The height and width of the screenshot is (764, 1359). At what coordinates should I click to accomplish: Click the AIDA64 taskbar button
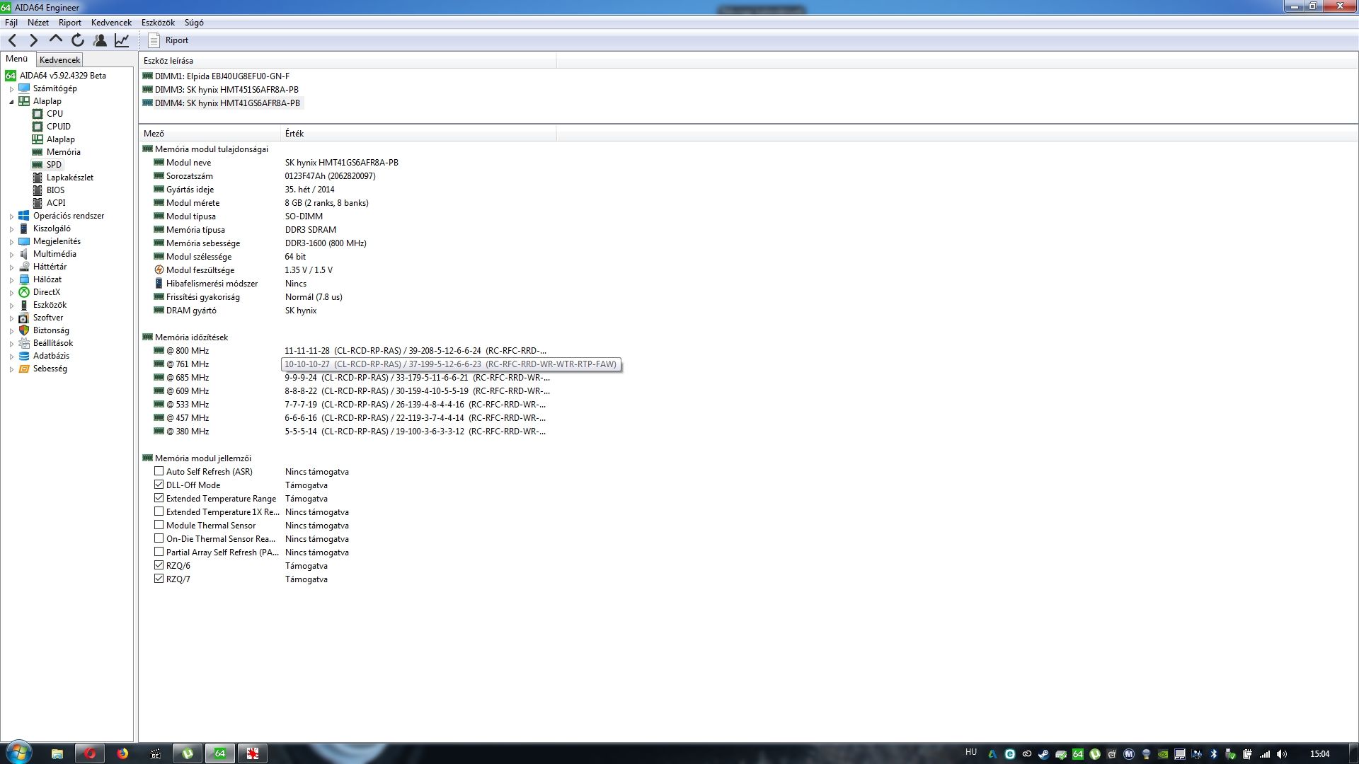click(x=220, y=753)
